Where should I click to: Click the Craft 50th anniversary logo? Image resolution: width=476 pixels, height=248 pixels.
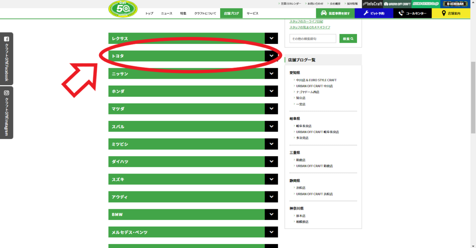[x=123, y=9]
